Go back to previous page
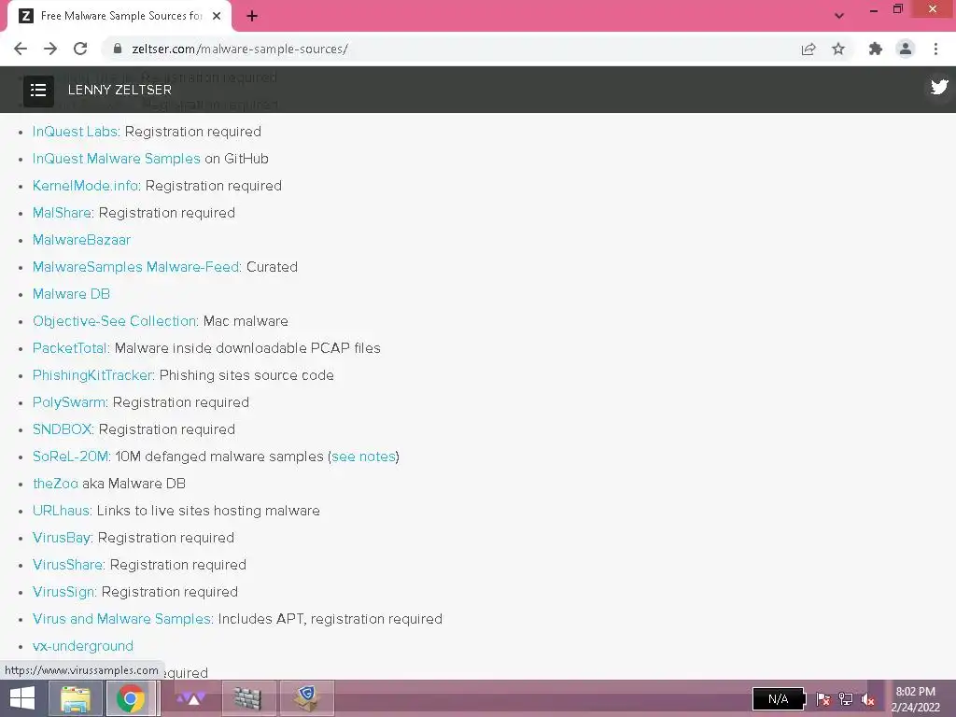The height and width of the screenshot is (717, 956). (21, 49)
